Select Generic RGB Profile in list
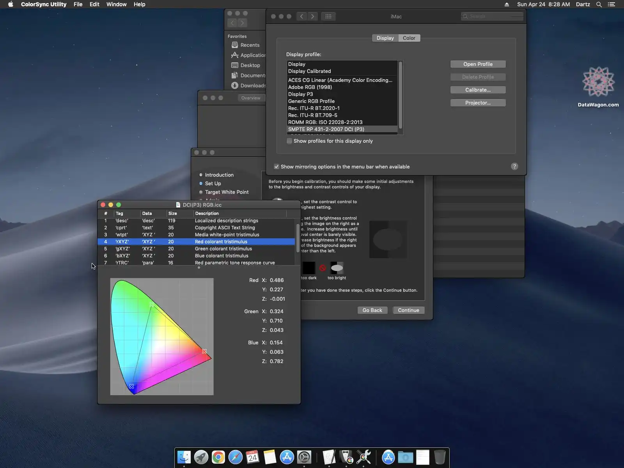This screenshot has height=468, width=624. click(x=342, y=101)
